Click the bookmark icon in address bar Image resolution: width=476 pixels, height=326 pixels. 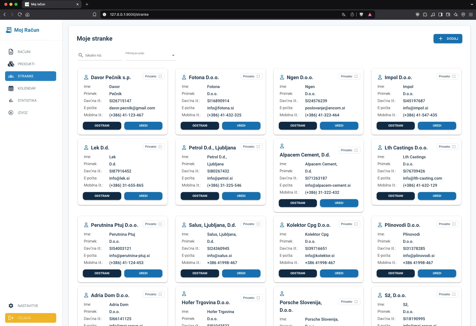coord(95,14)
